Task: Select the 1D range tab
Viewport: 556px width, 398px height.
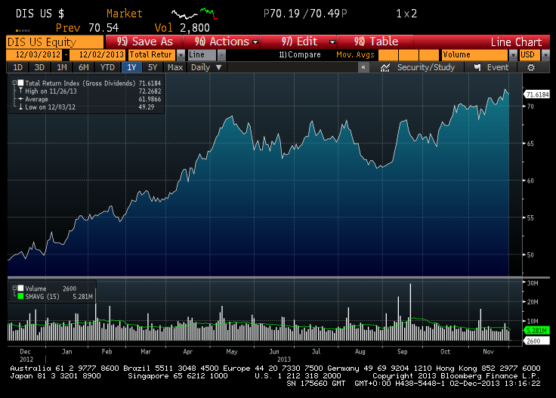Action: point(17,67)
